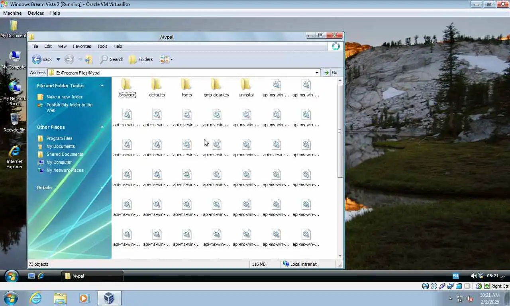Click VirtualBox network adapter status icon
Image resolution: width=510 pixels, height=306 pixels.
tap(450, 286)
